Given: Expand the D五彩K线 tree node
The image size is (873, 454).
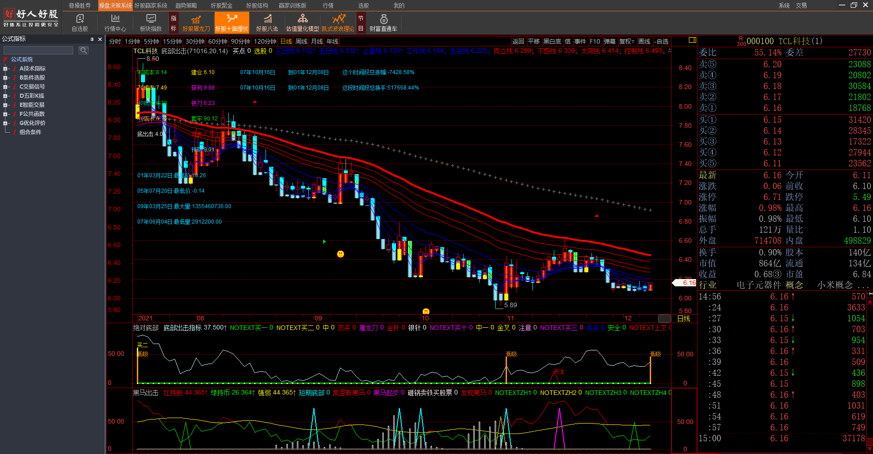Looking at the screenshot, I should pos(5,96).
